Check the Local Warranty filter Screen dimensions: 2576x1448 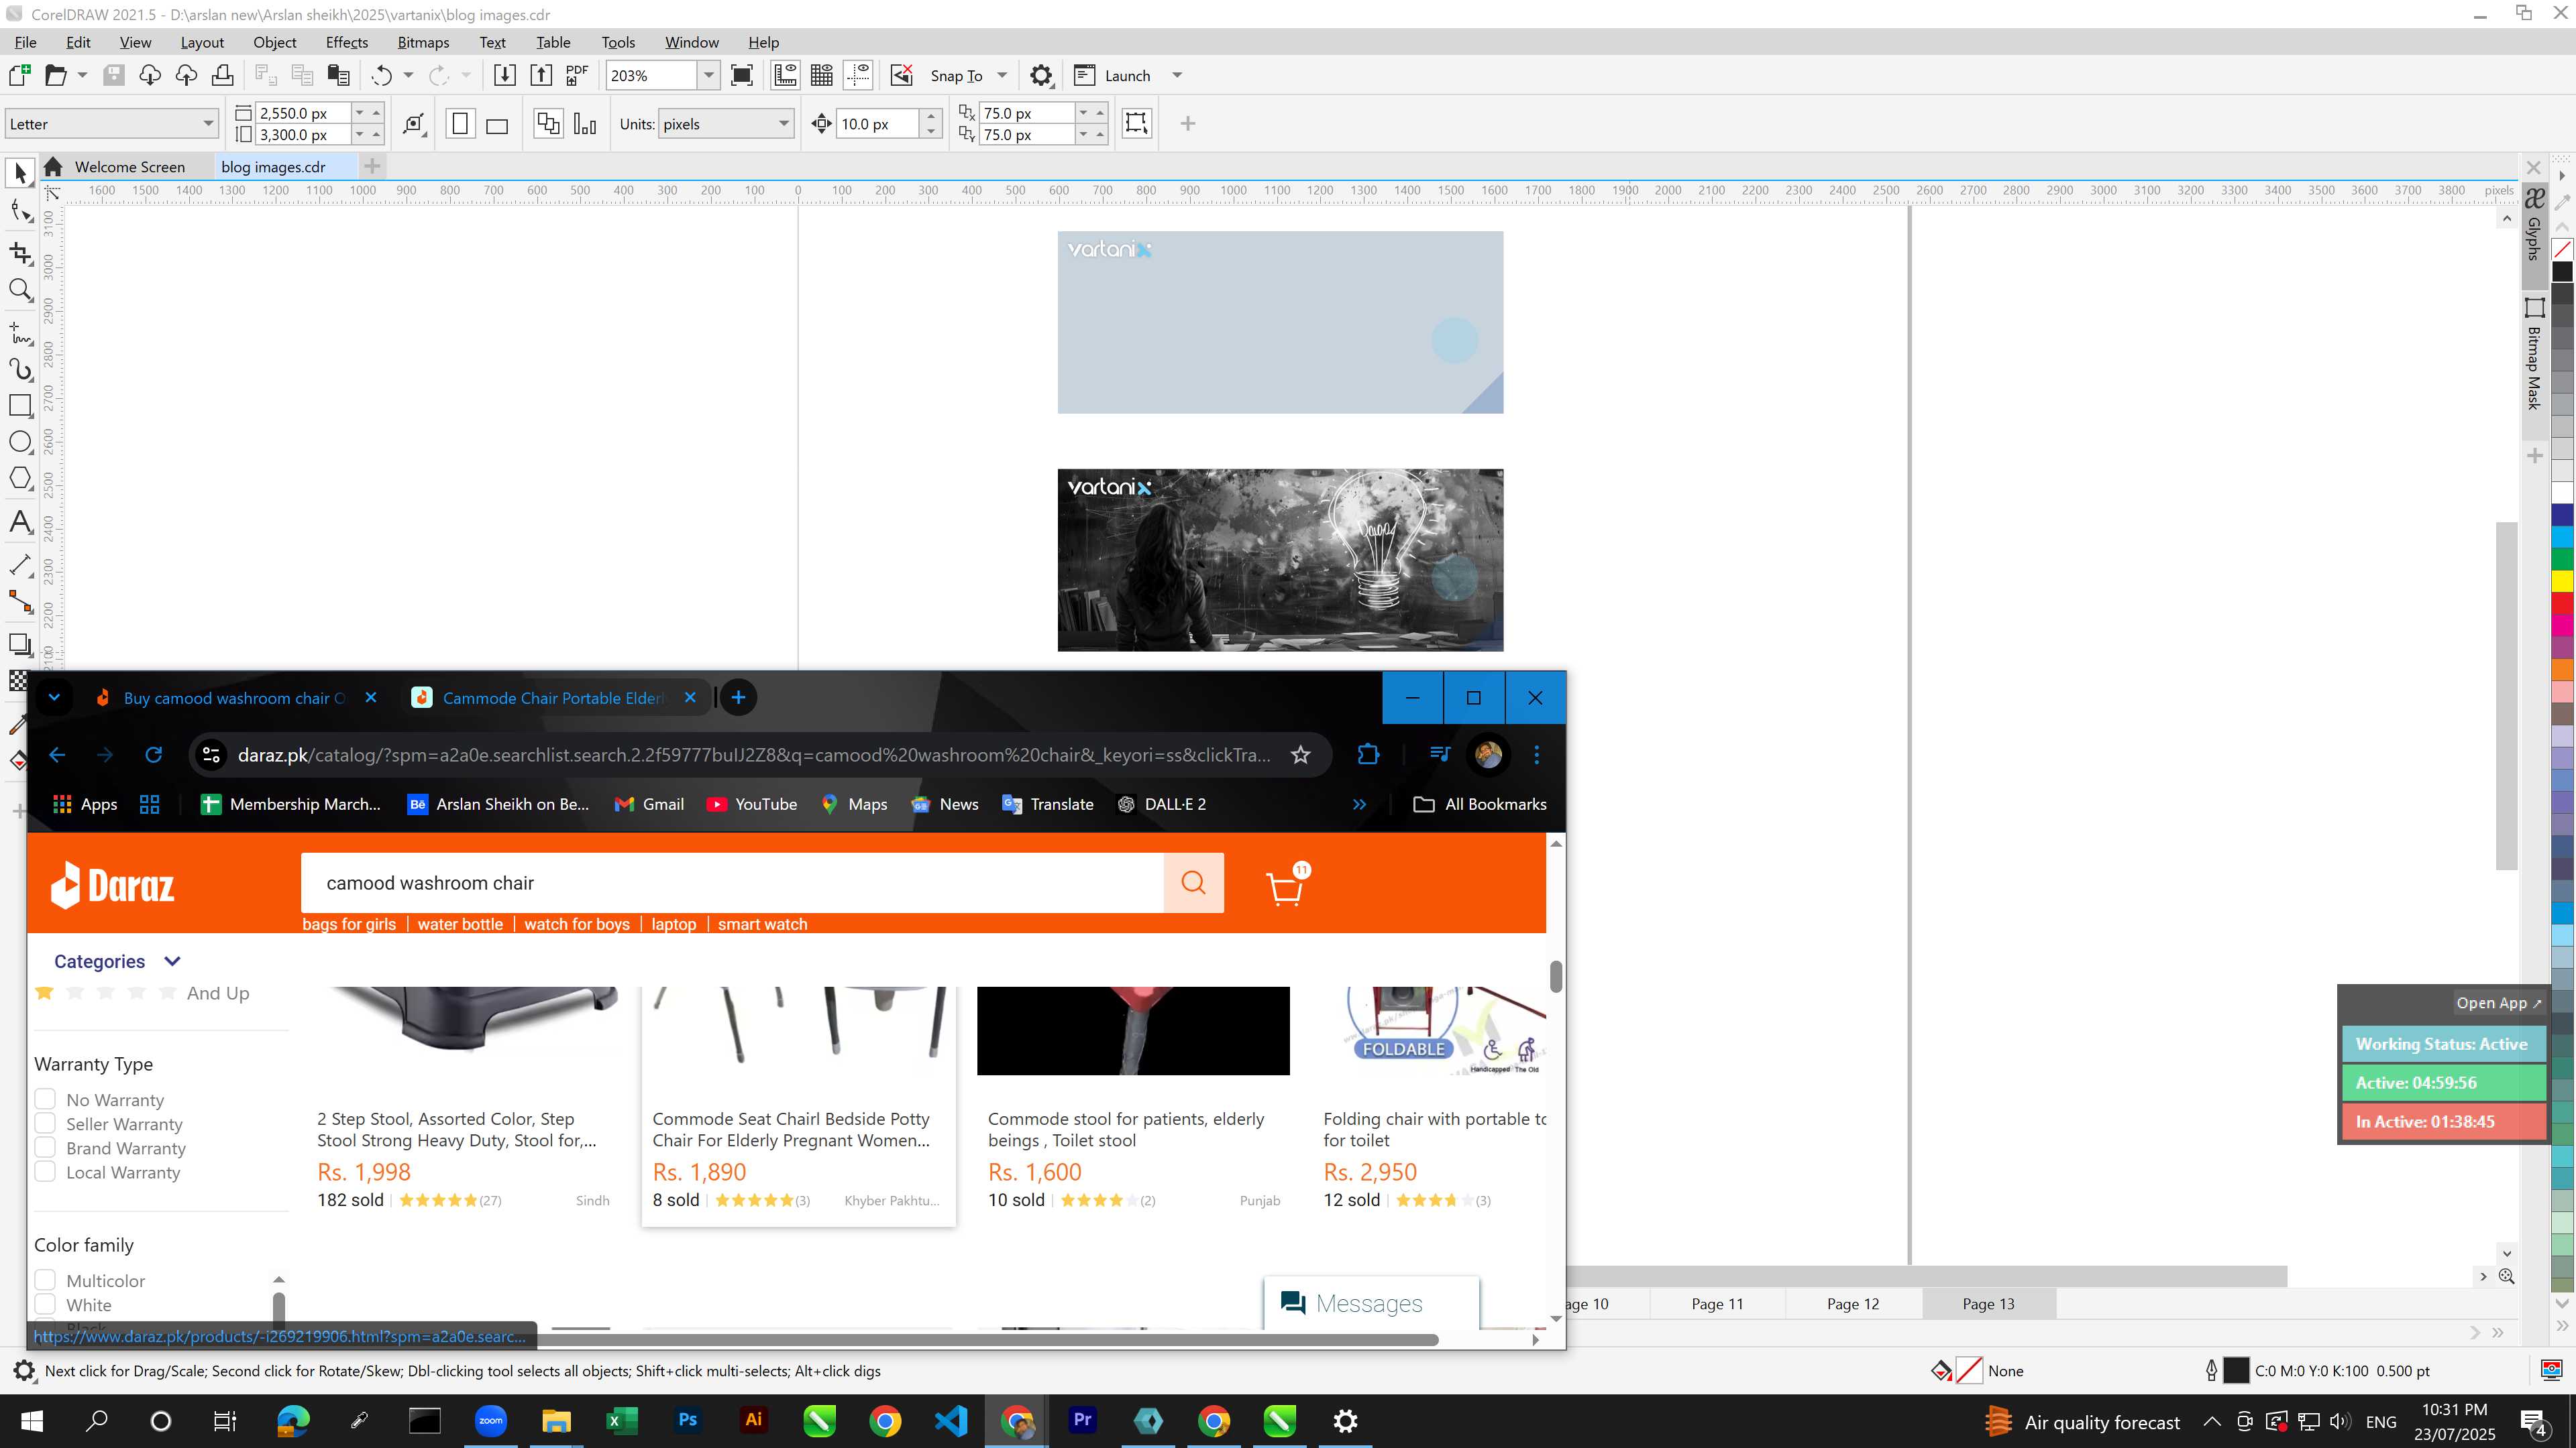pyautogui.click(x=45, y=1171)
